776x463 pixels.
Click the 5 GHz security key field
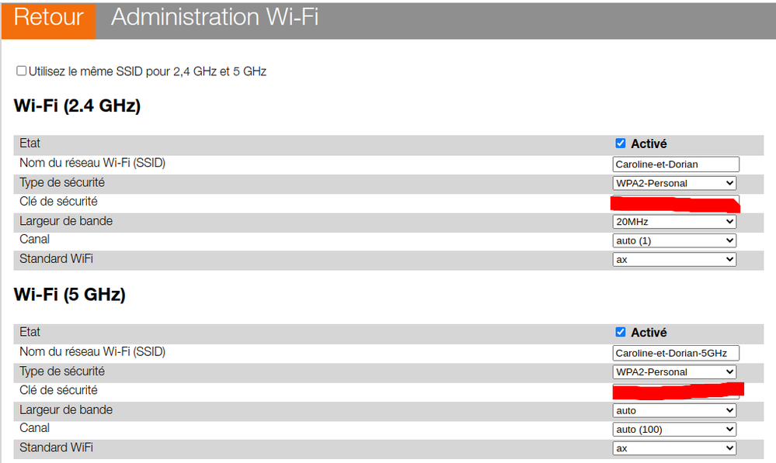point(675,390)
